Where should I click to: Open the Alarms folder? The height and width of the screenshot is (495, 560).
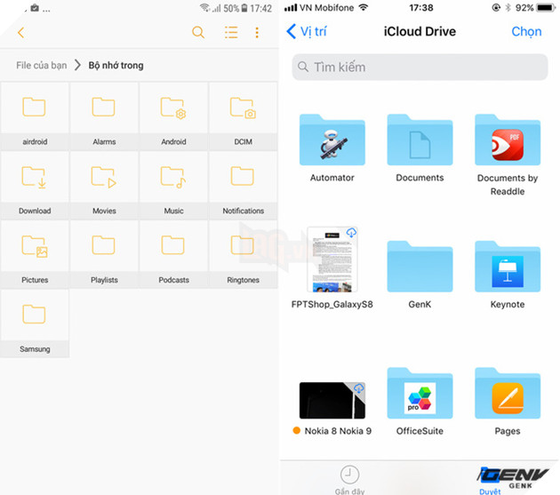click(104, 116)
